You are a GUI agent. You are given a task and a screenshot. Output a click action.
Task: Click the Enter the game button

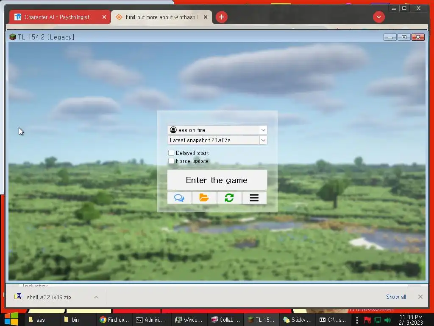click(217, 180)
